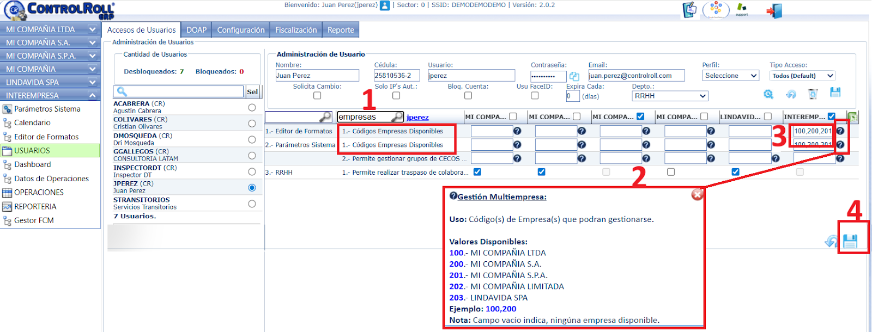This screenshot has height=332, width=872.
Task: Click the Email input field
Action: click(x=636, y=76)
